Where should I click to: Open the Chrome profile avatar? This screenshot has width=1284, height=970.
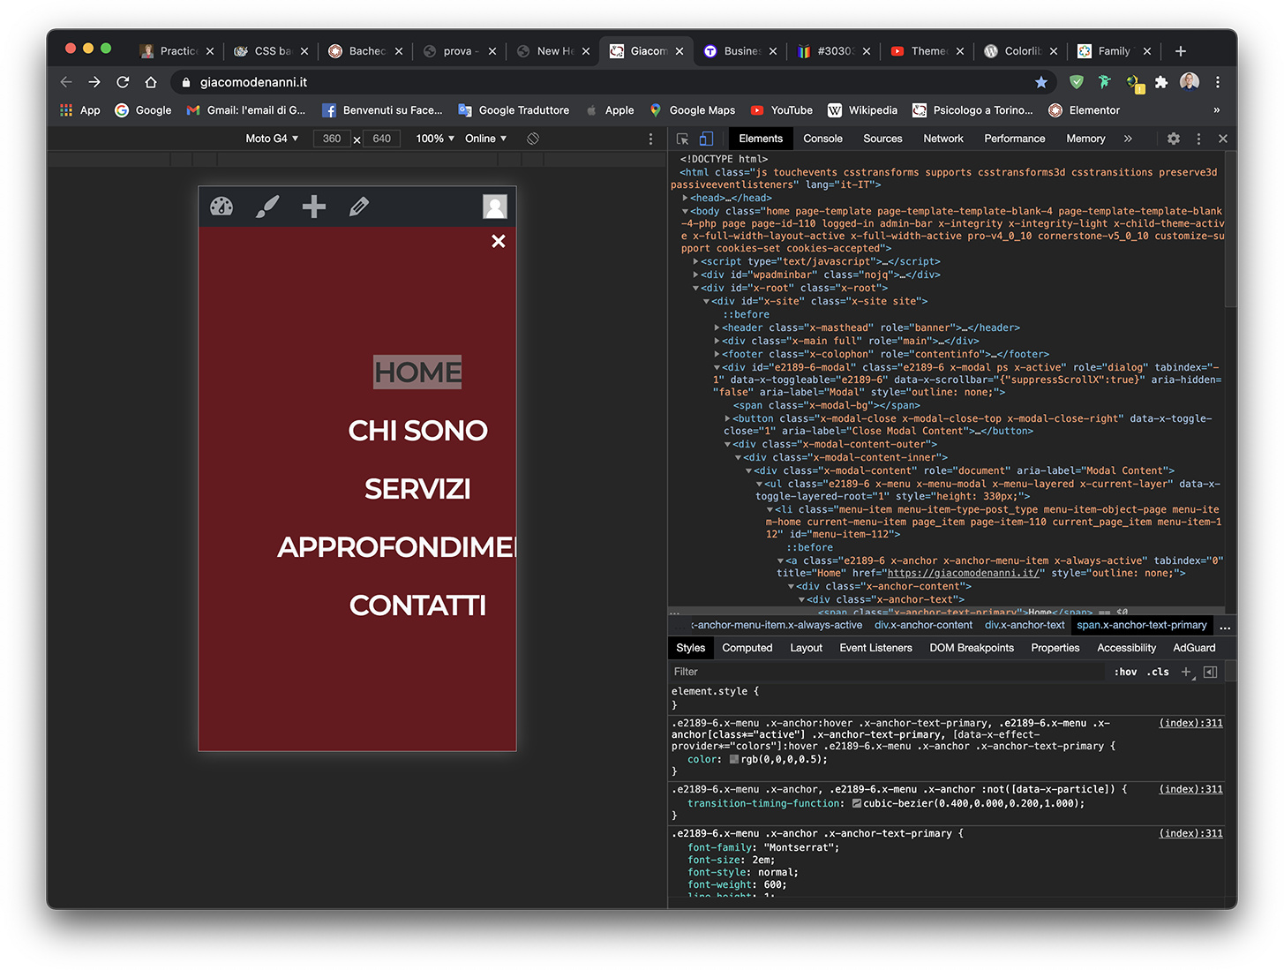(x=1190, y=82)
